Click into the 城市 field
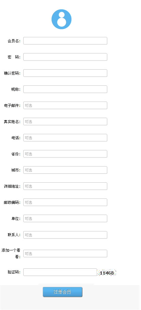The image size is (141, 310). click(x=65, y=170)
